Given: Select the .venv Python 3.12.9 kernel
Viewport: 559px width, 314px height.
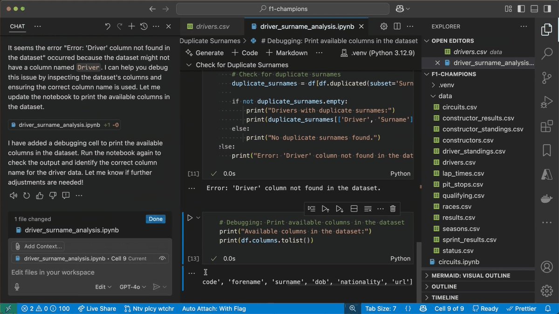Looking at the screenshot, I should click(x=378, y=53).
